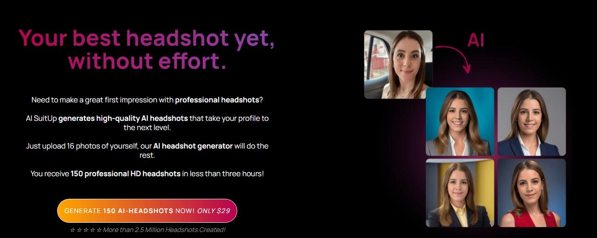Click the middle star in the rating row
Image resolution: width=597 pixels, height=238 pixels.
pos(86,230)
